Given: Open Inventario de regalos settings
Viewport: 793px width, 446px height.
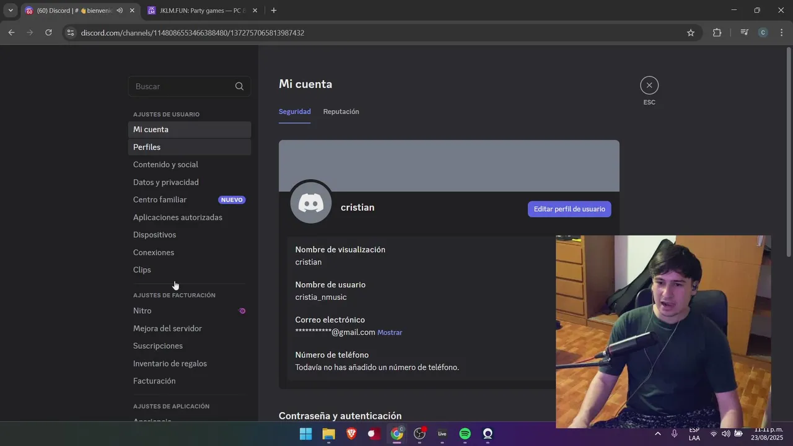Looking at the screenshot, I should 190,364.
